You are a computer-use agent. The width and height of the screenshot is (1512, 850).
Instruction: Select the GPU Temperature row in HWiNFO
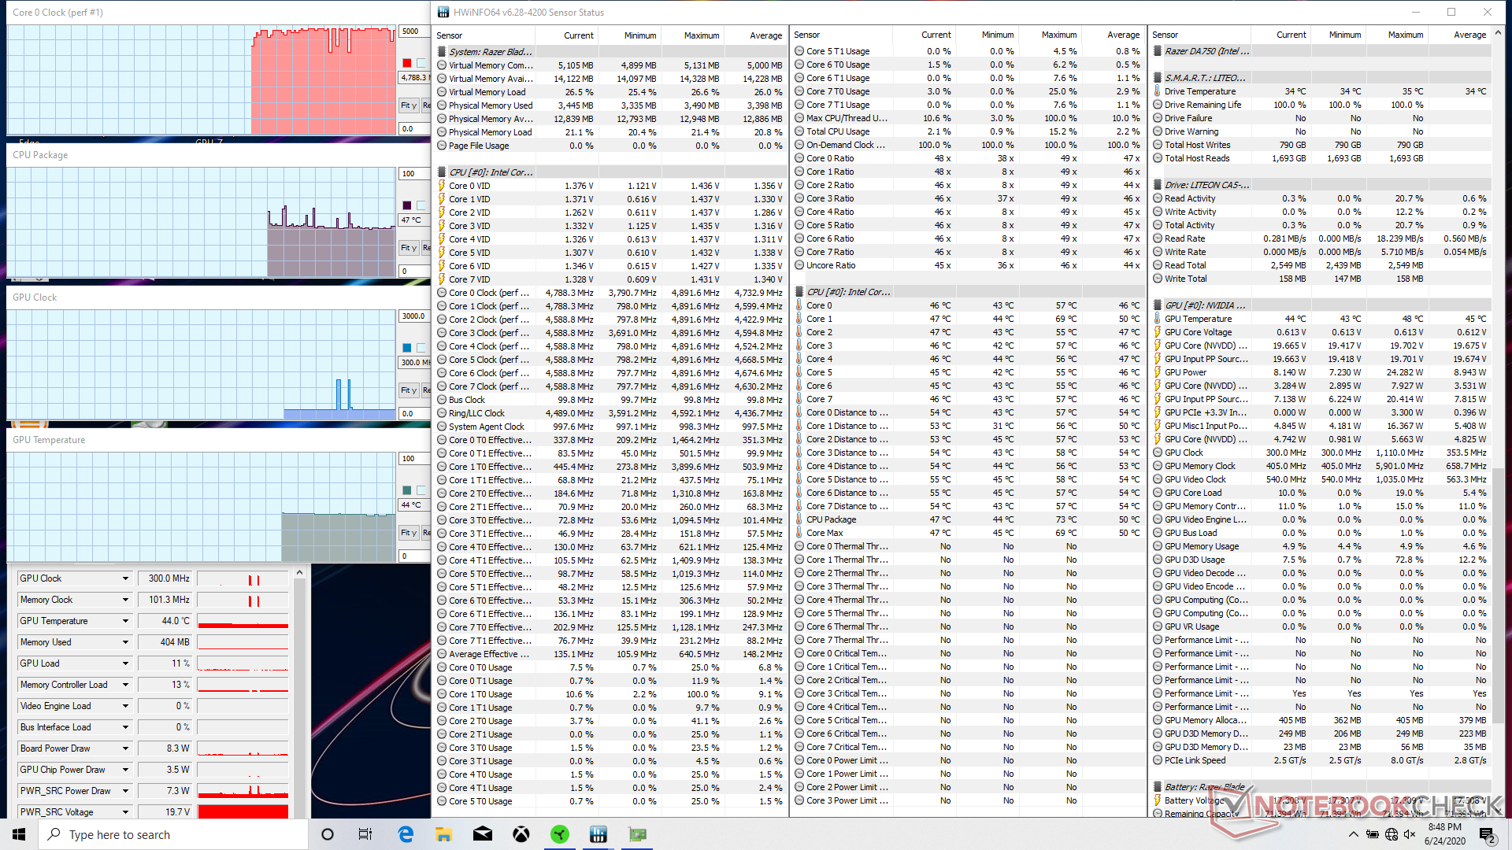pos(1198,319)
